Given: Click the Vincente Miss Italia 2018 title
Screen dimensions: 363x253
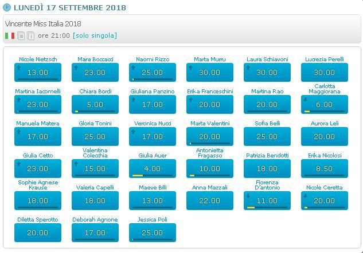Looking at the screenshot, I should point(43,24).
